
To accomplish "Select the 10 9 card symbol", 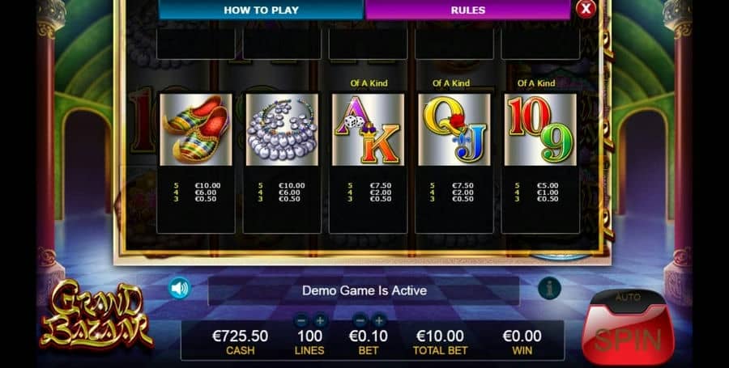I will coord(540,129).
